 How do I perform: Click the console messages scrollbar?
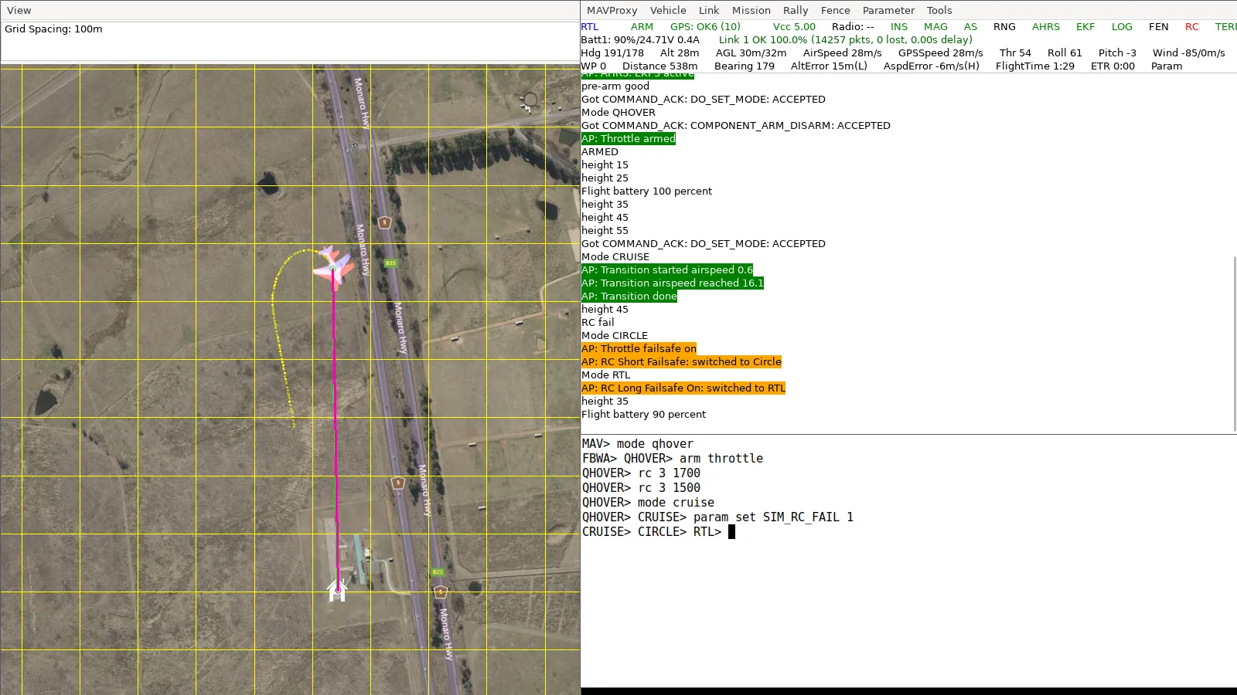(1234, 344)
